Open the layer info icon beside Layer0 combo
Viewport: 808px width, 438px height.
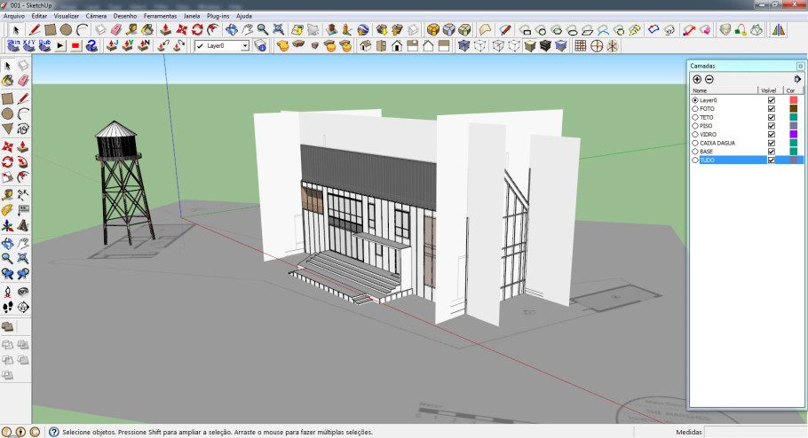tap(260, 46)
